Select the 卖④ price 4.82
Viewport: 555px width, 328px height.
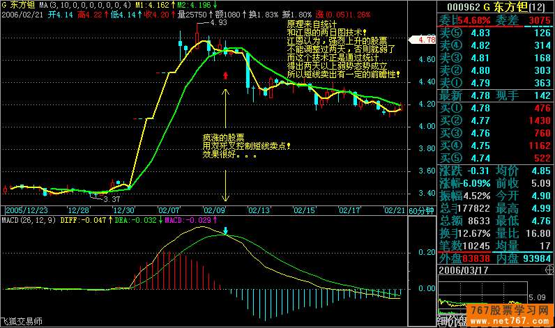[x=480, y=45]
